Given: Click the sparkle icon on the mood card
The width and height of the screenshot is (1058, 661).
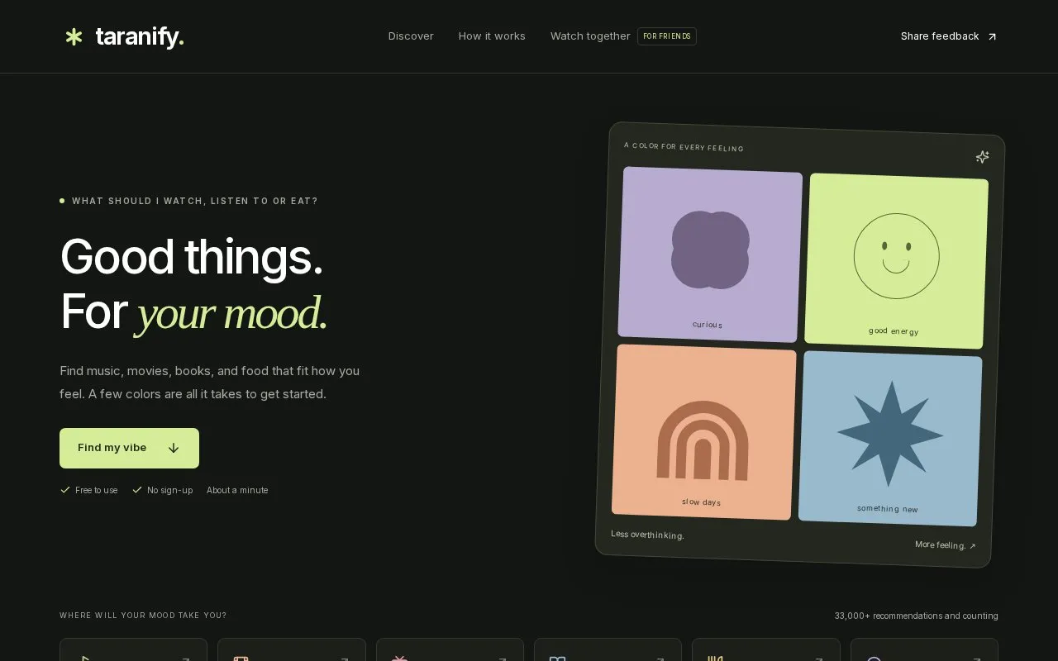Looking at the screenshot, I should (982, 157).
